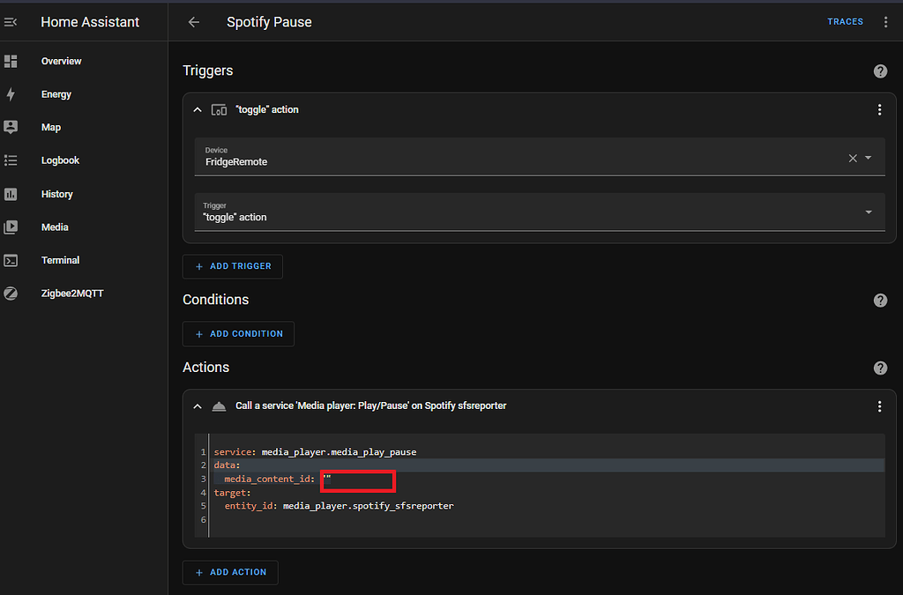Collapse the sidebar using the top-left toggle
The image size is (903, 595).
tap(10, 21)
